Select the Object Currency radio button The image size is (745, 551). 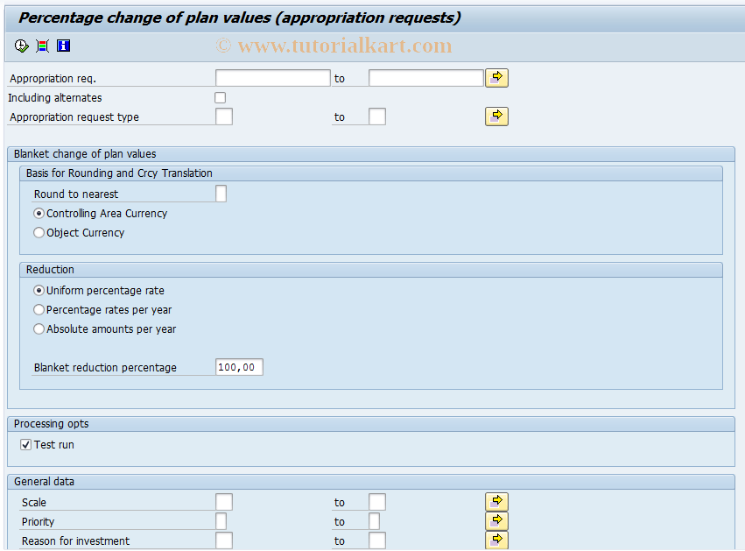[x=38, y=232]
